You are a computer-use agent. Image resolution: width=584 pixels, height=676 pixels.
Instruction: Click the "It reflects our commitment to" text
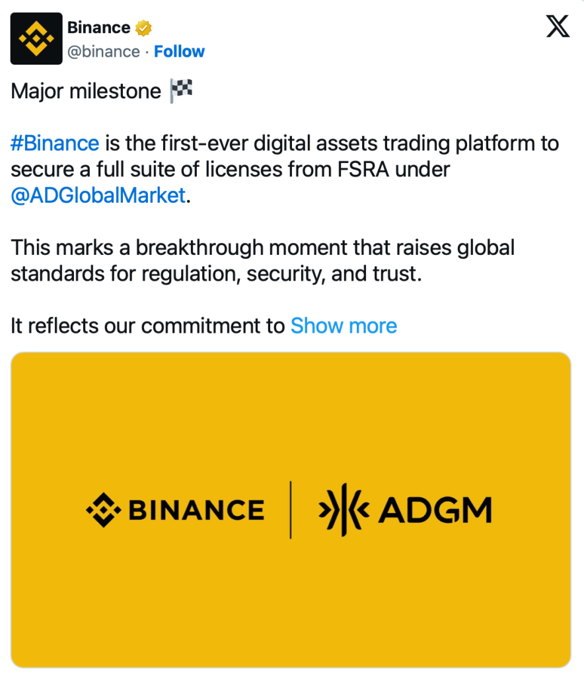coord(148,325)
